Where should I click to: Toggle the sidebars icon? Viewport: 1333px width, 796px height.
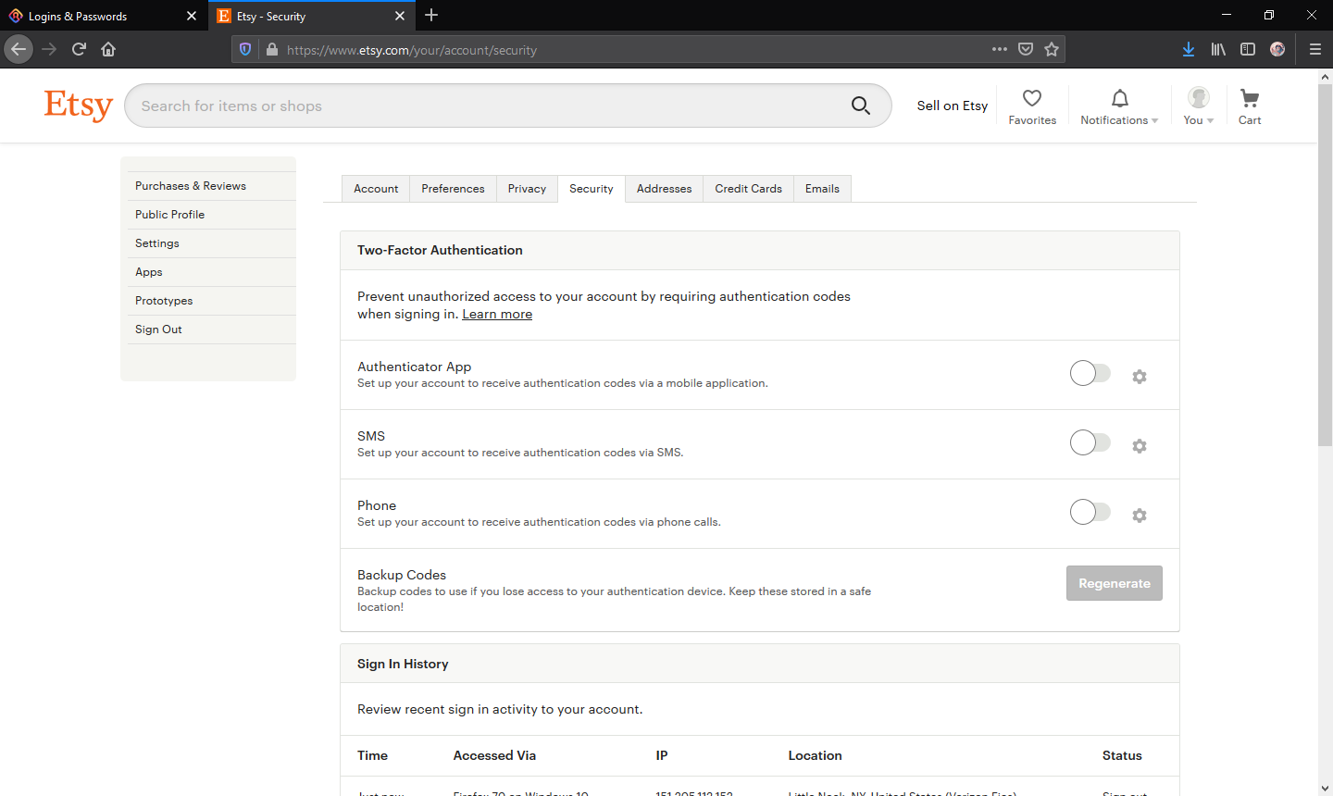[x=1248, y=49]
